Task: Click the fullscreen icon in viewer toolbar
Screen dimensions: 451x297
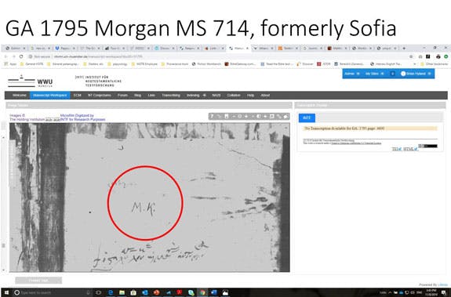Action: pyautogui.click(x=272, y=116)
